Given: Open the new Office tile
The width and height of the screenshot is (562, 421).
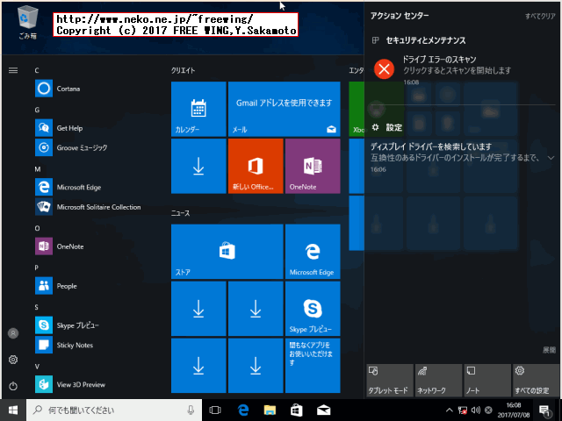Looking at the screenshot, I should click(x=256, y=166).
